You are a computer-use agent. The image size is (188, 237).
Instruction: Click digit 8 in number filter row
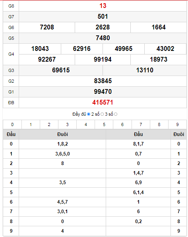pos(159,124)
